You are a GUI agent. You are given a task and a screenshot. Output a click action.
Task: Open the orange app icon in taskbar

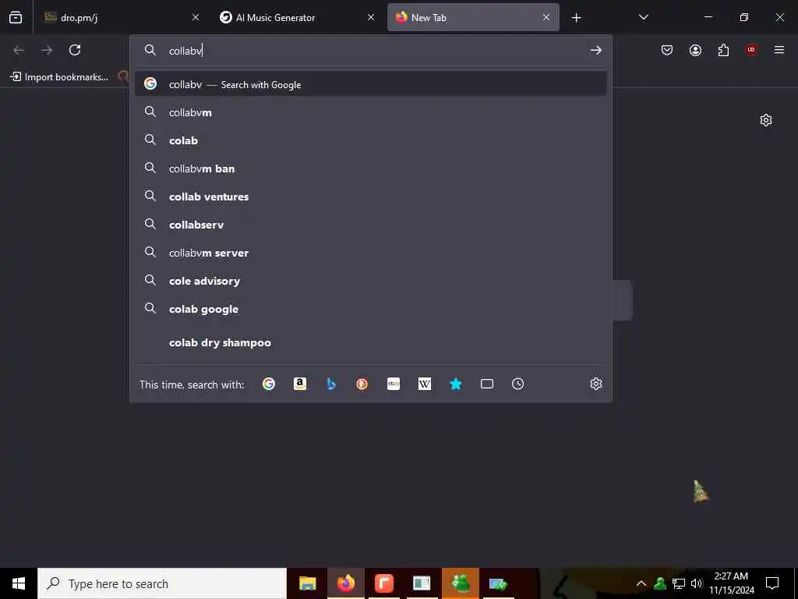pos(383,583)
